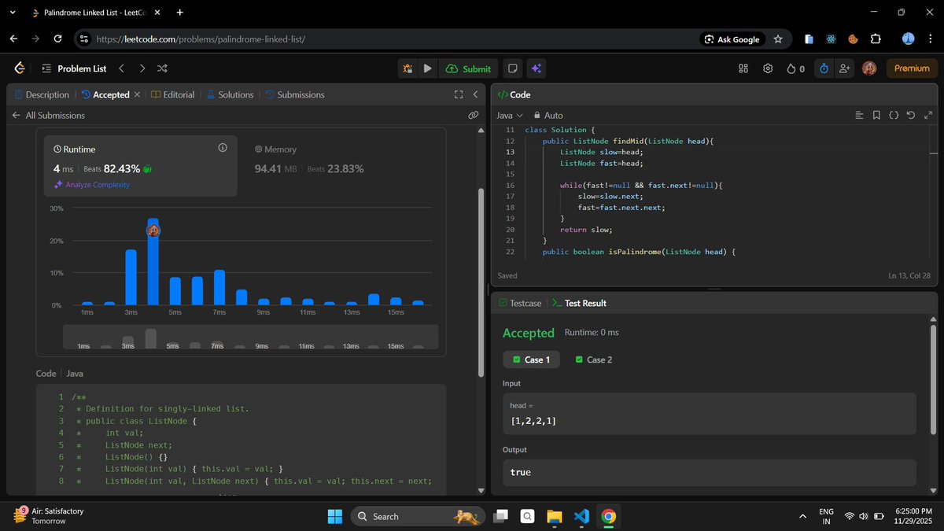Click the input value [1,2,2,1]
This screenshot has width=944, height=531.
(x=533, y=421)
